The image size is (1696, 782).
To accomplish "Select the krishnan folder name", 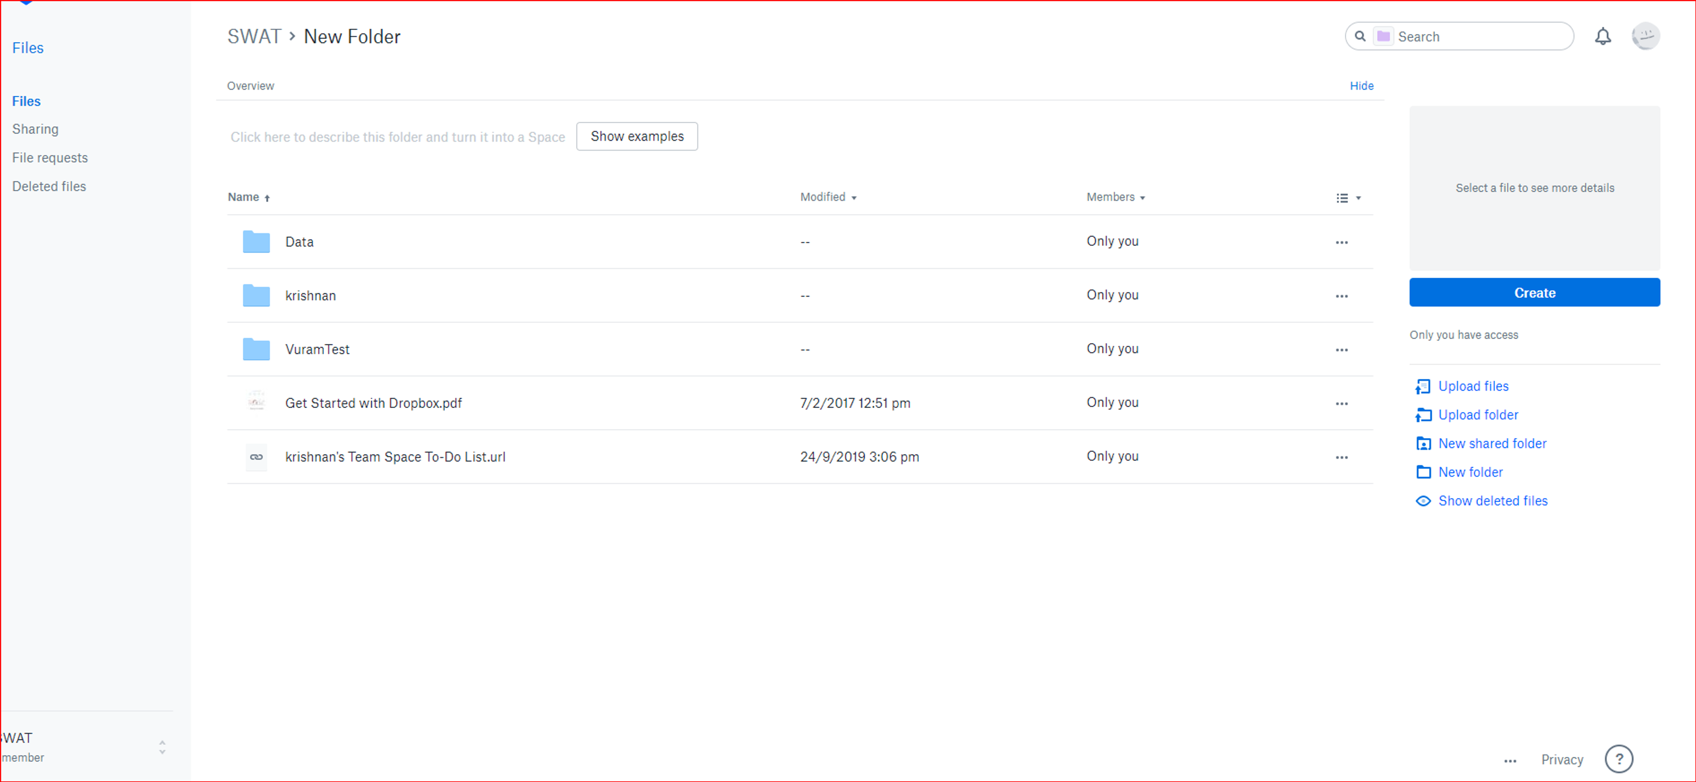I will 310,295.
